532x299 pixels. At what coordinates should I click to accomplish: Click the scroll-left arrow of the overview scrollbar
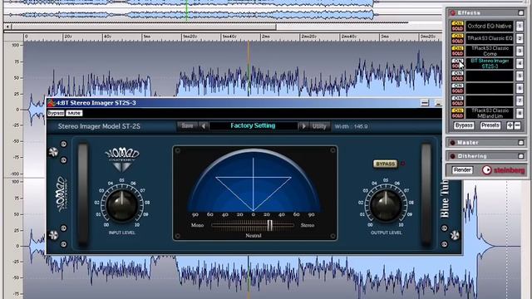point(7,26)
